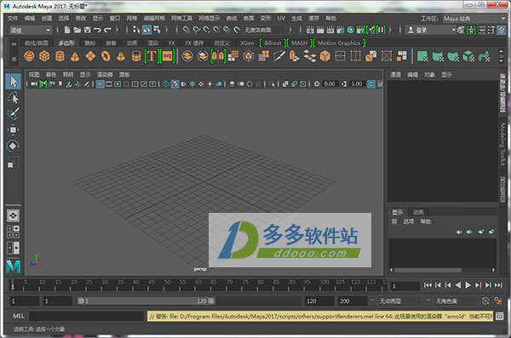The height and width of the screenshot is (338, 511).
Task: Open the UV menu
Action: 281,18
